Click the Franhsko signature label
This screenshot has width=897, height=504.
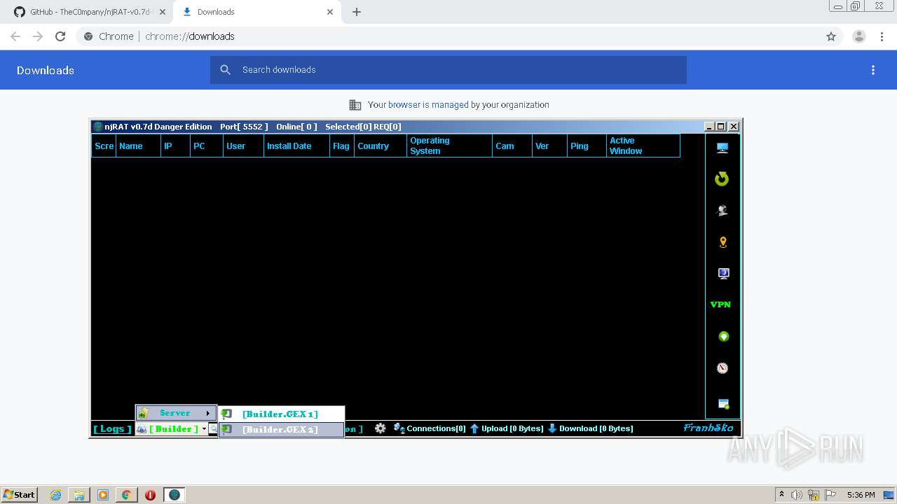coord(708,428)
